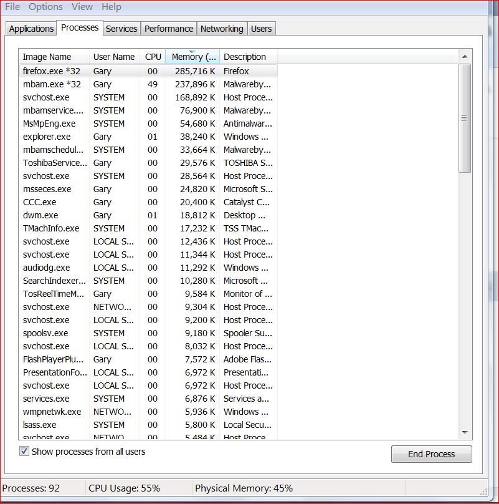499x504 pixels.
Task: Switch to the Networking tab
Action: (222, 29)
